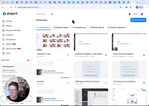Open browser Extensions puzzle icon
Image resolution: width=149 pixels, height=106 pixels.
[x=131, y=7]
